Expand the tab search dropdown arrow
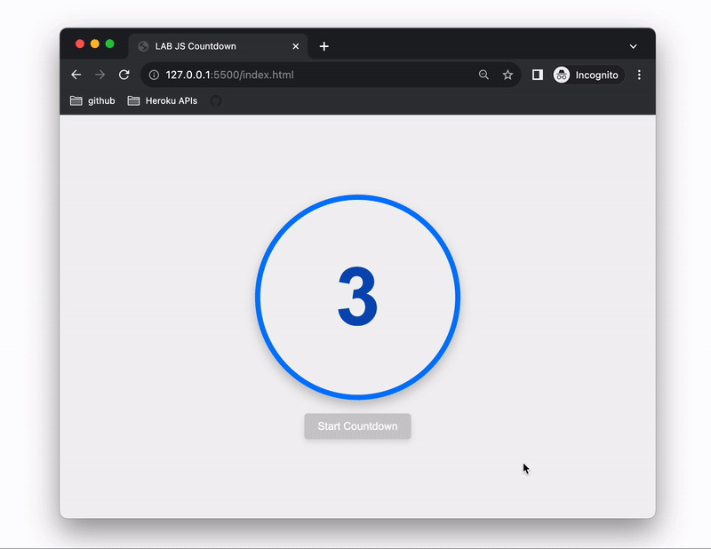Screen dimensions: 711x549 633,46
